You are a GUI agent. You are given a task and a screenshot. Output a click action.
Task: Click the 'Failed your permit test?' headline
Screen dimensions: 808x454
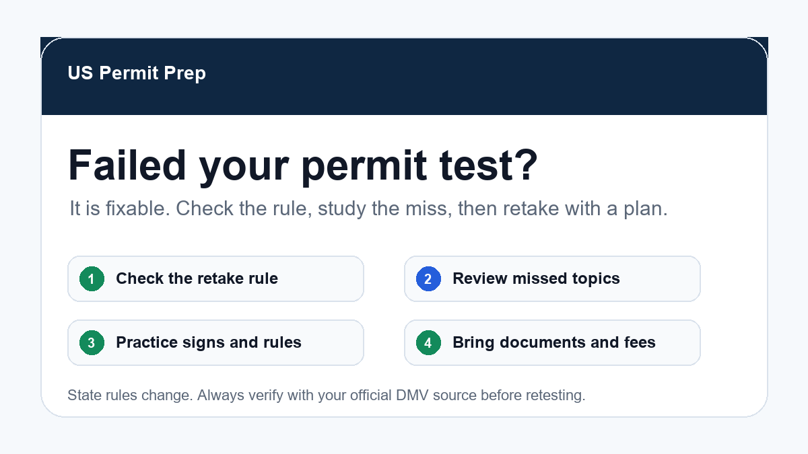303,165
